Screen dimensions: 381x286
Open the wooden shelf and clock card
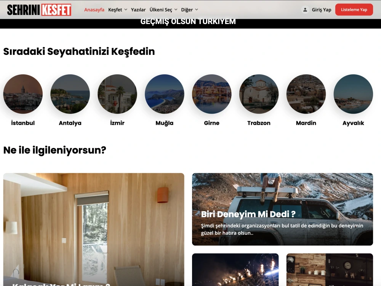pos(330,270)
